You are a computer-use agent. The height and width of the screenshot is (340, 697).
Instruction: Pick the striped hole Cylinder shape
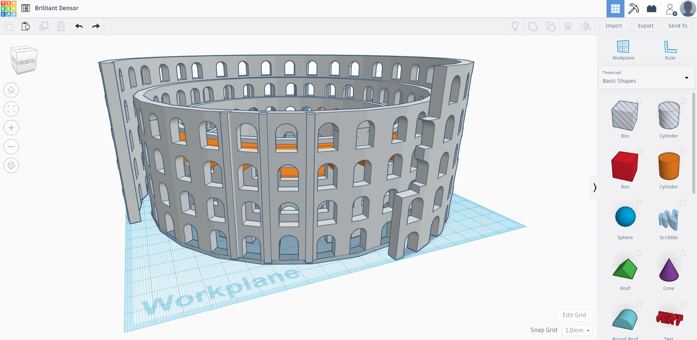pos(669,115)
